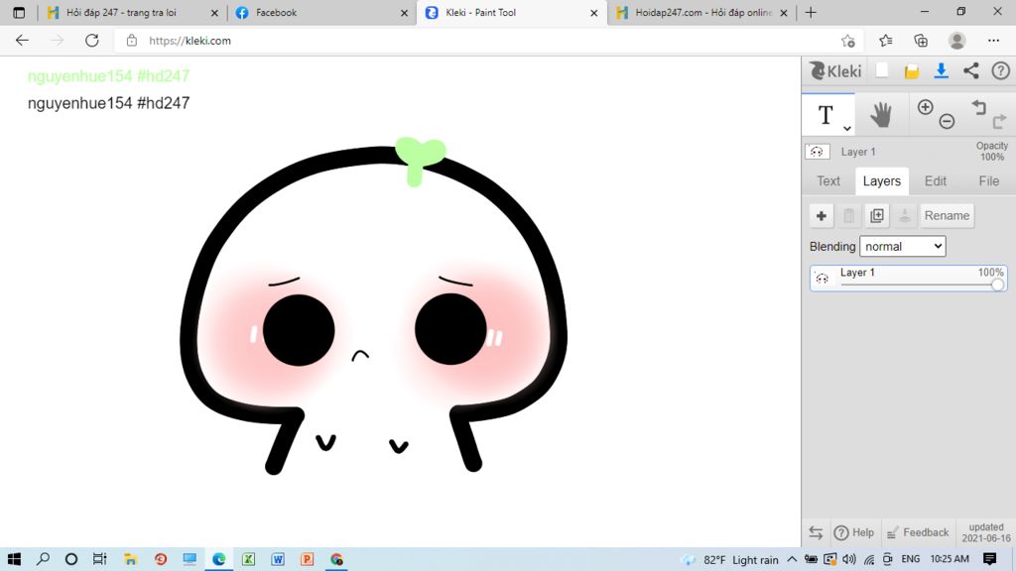This screenshot has height=571, width=1016.
Task: Open File Explorer from the taskbar
Action: click(x=130, y=559)
